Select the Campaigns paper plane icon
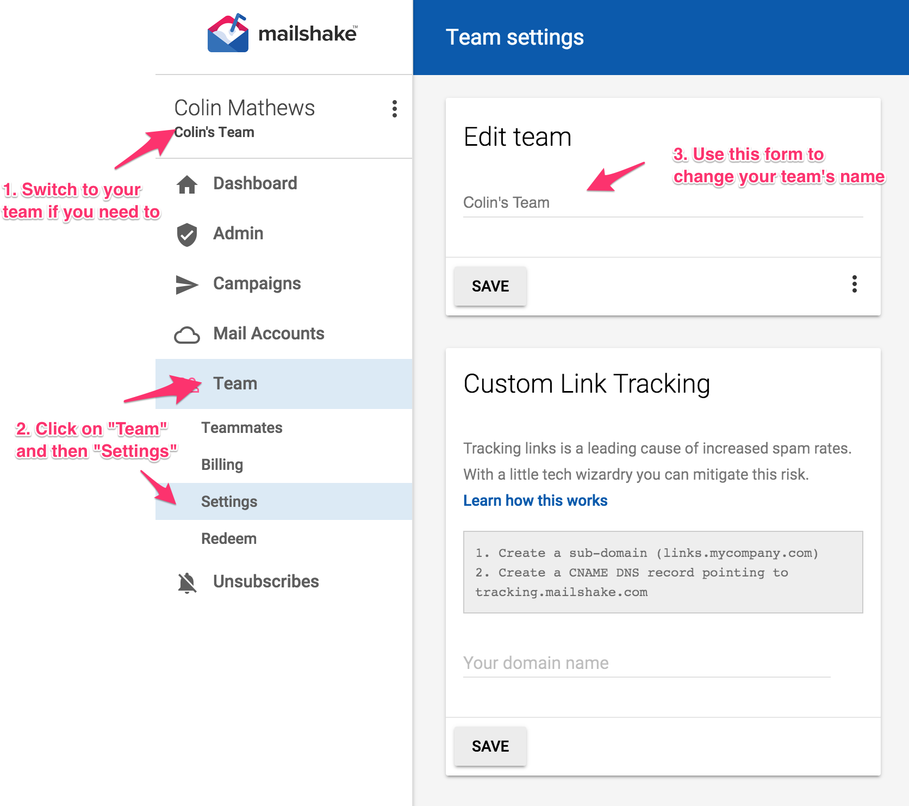This screenshot has width=909, height=806. (186, 285)
